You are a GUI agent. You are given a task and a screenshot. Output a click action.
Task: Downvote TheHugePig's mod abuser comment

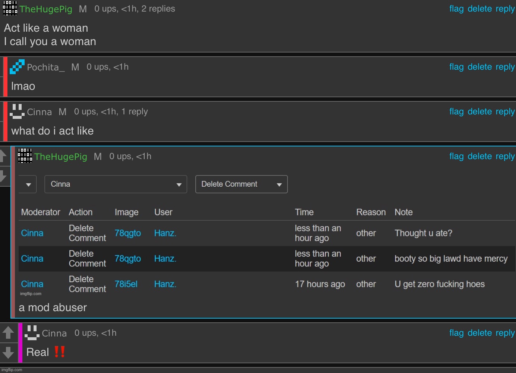click(x=3, y=176)
